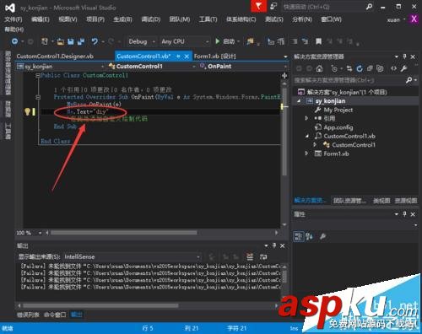This screenshot has width=422, height=334.
Task: Click the quick launch input box
Action: pos(323,7)
